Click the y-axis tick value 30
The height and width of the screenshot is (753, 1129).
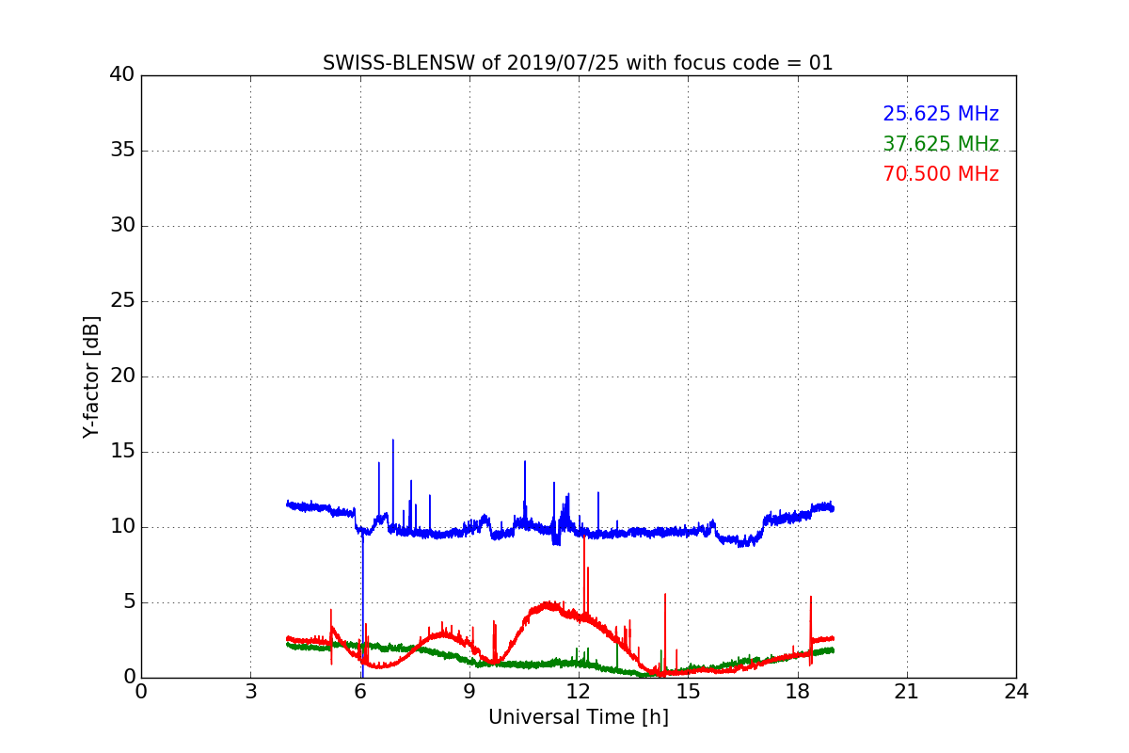(122, 226)
